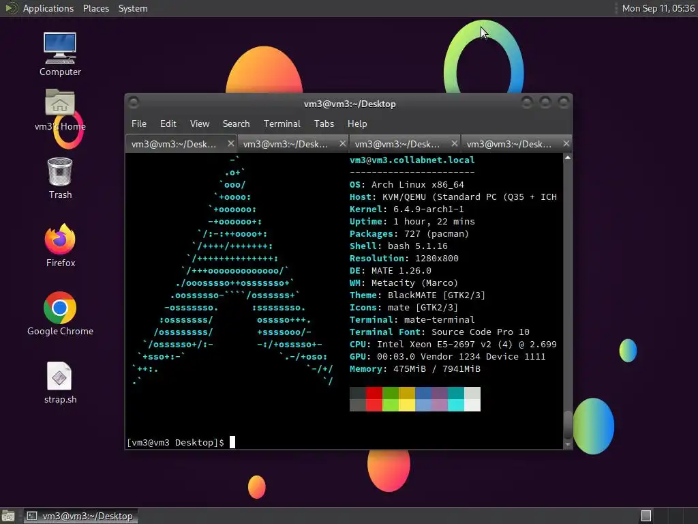The width and height of the screenshot is (698, 524).
Task: Select the Trash desktop icon
Action: pos(60,178)
